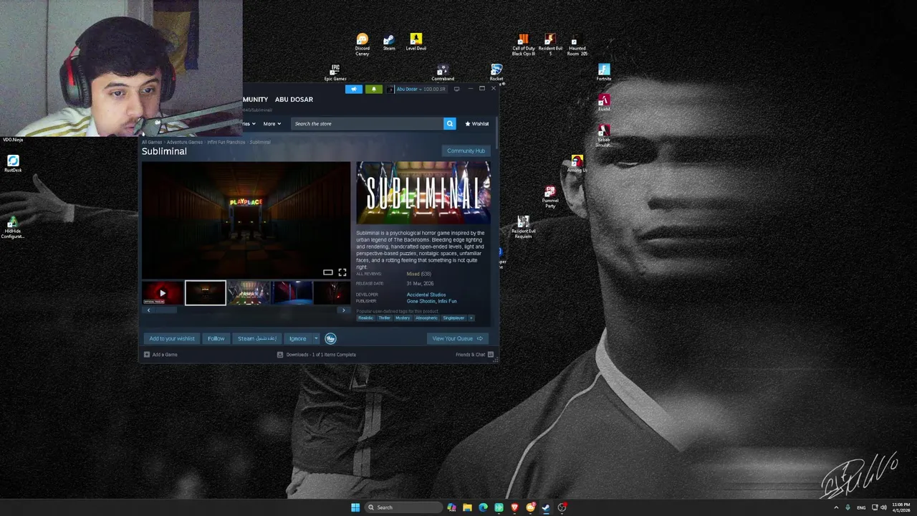
Task: Focus the Search the store field
Action: (x=367, y=123)
